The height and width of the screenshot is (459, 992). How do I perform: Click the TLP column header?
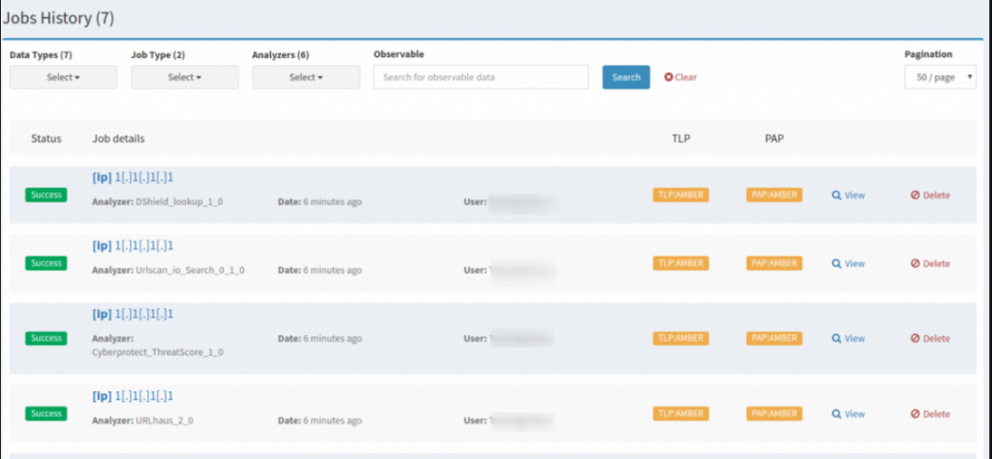point(681,138)
